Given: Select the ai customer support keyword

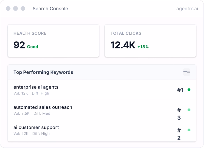Looking at the screenshot, I should (36, 127).
